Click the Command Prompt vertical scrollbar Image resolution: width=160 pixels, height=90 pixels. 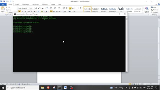coord(126,44)
